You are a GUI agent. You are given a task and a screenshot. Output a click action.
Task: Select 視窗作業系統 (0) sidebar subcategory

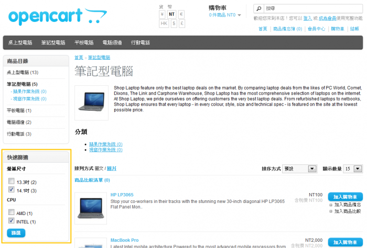(28, 99)
